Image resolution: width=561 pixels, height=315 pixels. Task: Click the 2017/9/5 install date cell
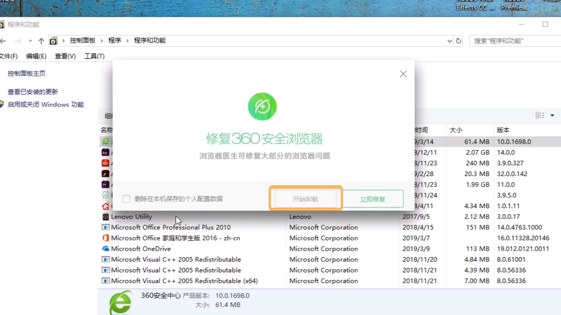[416, 217]
